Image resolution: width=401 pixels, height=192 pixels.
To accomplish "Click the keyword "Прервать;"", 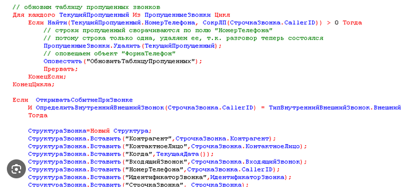I will tap(61, 69).
